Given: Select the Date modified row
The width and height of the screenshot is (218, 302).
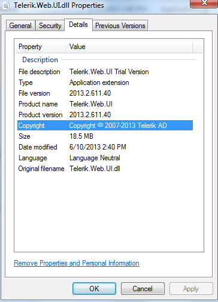Looking at the screenshot, I should coord(105,147).
